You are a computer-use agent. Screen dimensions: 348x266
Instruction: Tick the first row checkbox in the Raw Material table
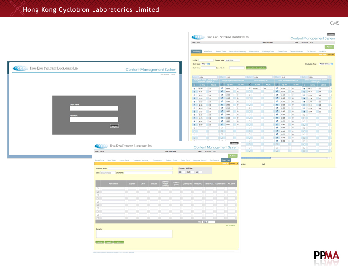point(98,189)
